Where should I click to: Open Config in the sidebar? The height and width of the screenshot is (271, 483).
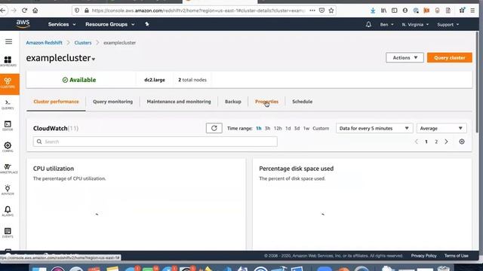pos(8,148)
